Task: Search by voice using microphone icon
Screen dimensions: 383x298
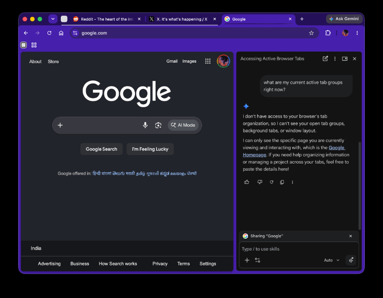Action: click(x=145, y=125)
